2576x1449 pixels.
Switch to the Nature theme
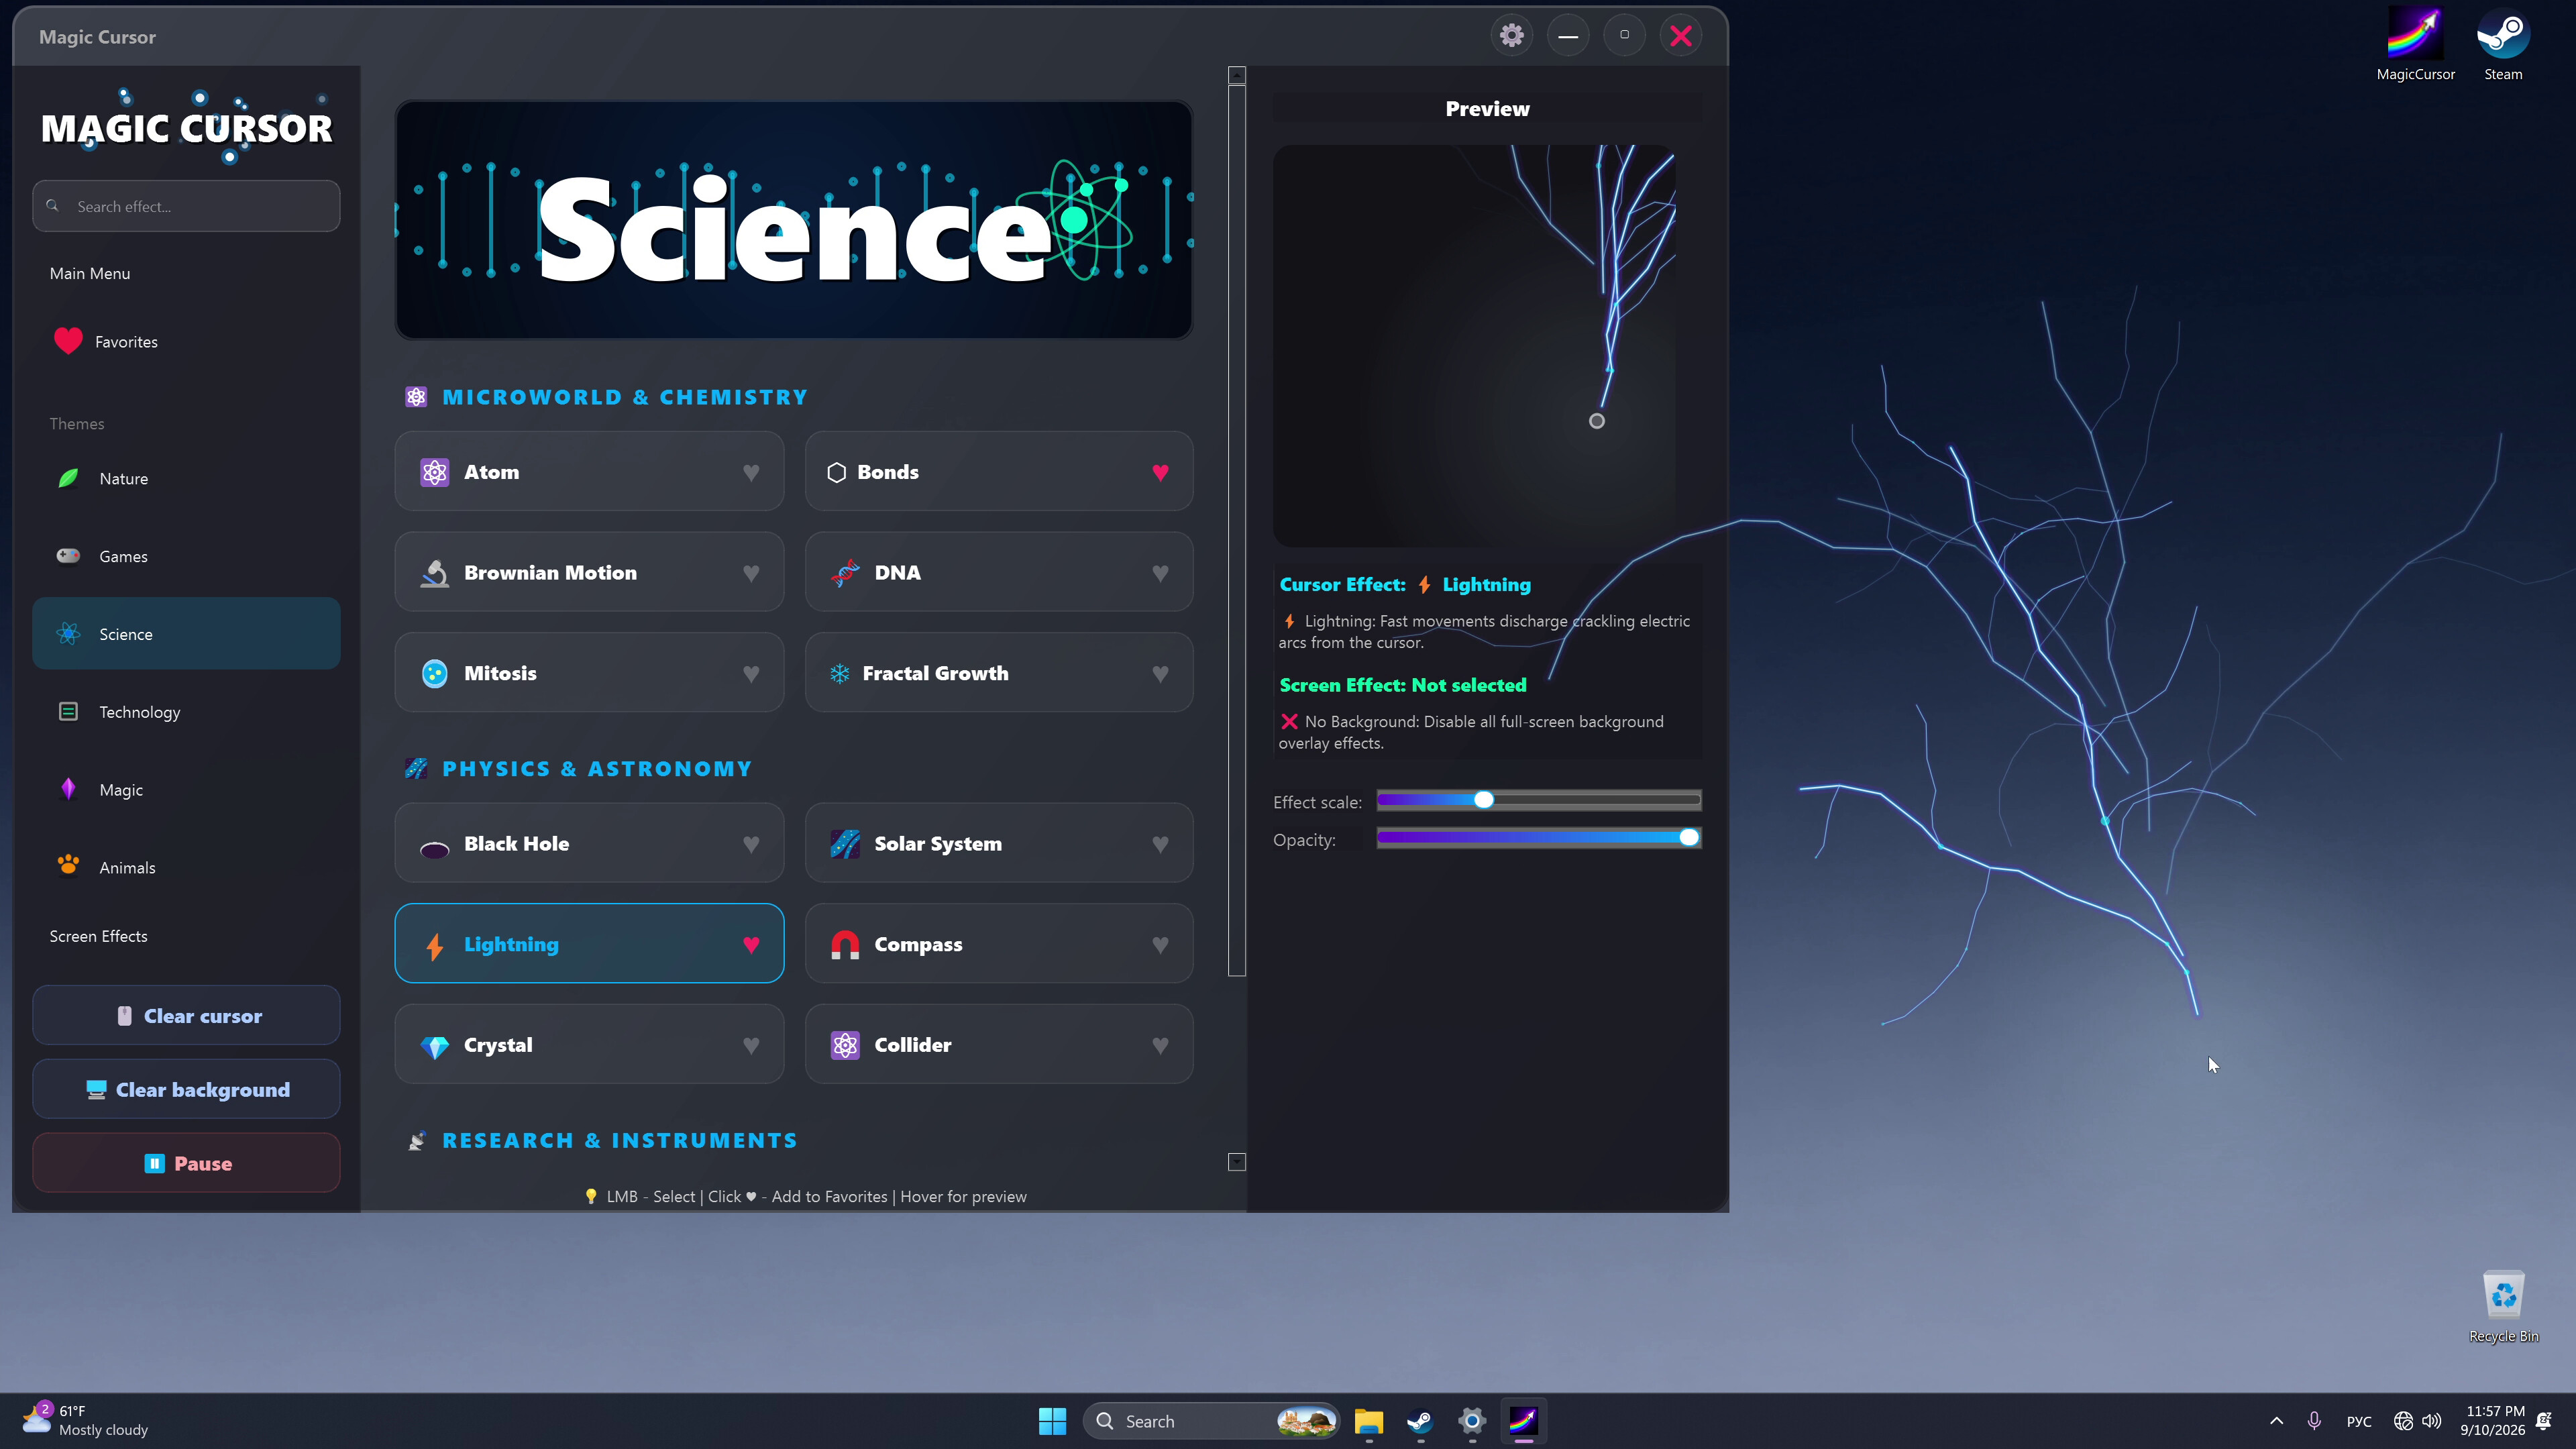click(186, 478)
